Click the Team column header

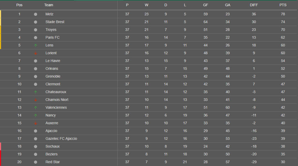[49, 5]
